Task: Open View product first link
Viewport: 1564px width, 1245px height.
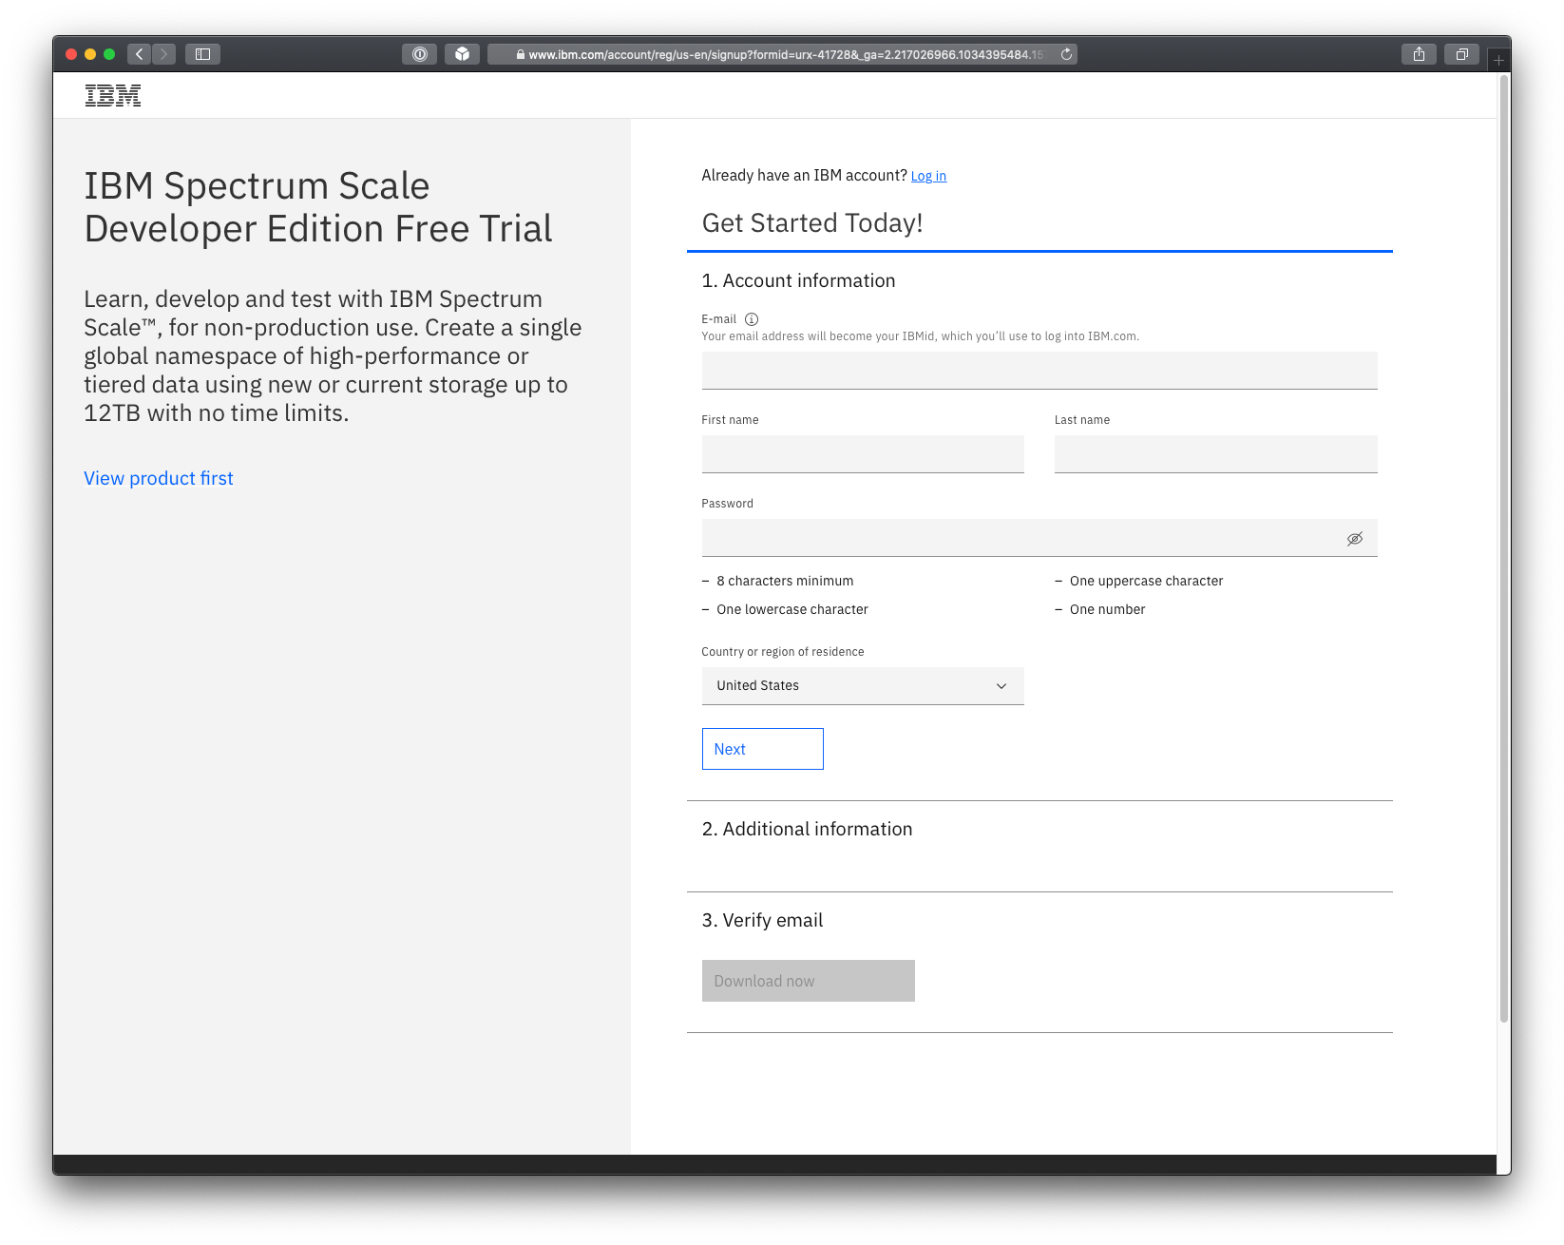Action: tap(158, 478)
